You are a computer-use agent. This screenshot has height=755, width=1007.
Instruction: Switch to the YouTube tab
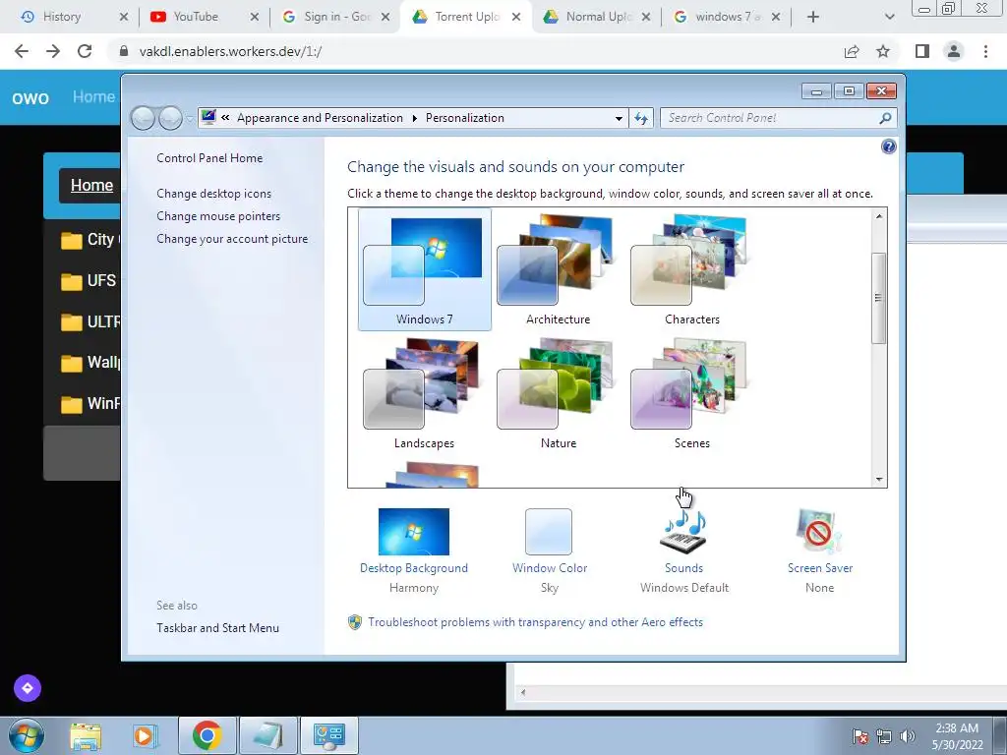click(196, 17)
